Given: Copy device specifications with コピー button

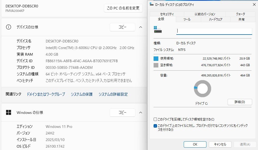Looking at the screenshot, I should [x=122, y=27].
